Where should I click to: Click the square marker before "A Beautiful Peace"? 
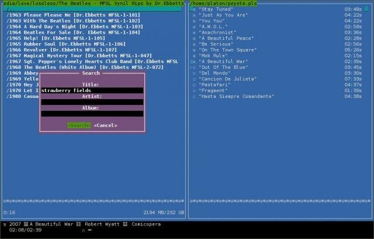coord(194,38)
